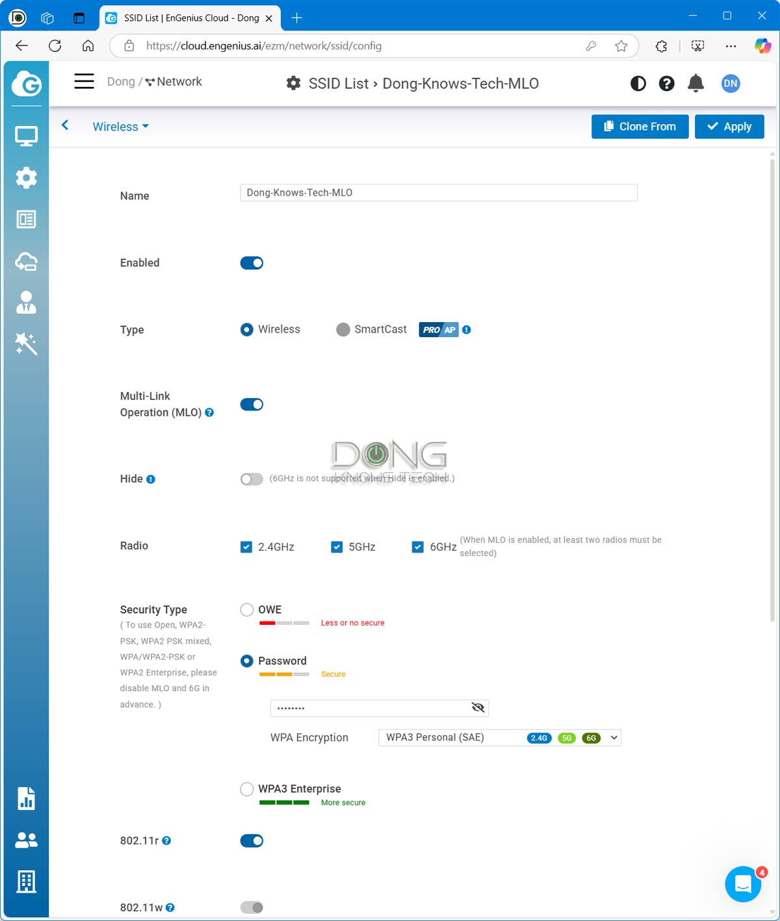Open the DN user account avatar
This screenshot has height=921, width=780.
coord(731,83)
